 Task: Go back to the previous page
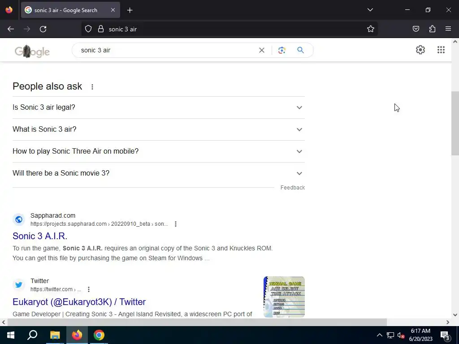click(x=11, y=29)
